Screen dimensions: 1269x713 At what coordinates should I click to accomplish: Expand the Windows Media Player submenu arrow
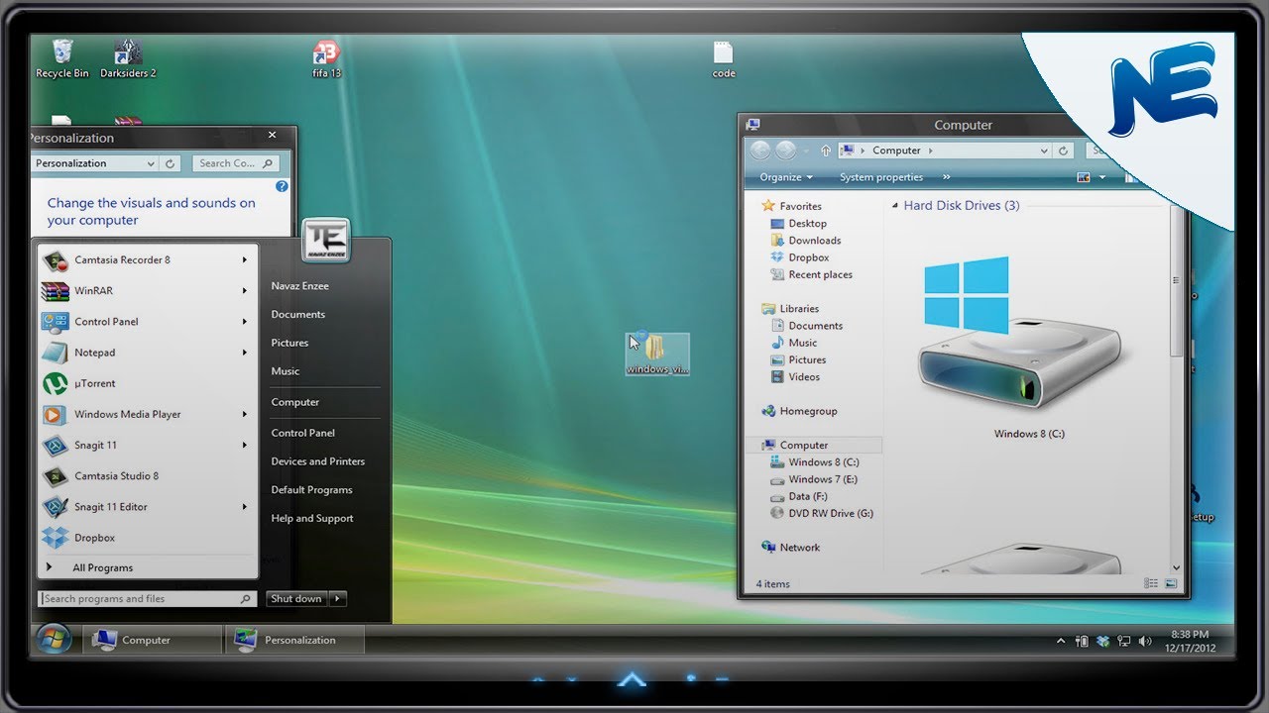(244, 414)
